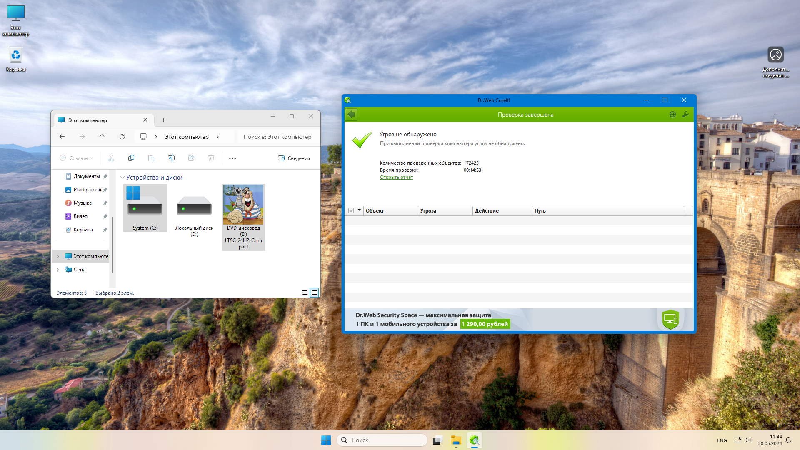The image size is (800, 450).
Task: Click the Dr.Web CureIt taskbar icon
Action: pos(474,440)
